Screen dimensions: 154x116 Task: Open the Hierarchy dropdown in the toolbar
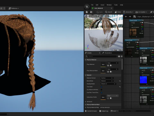(x=128, y=12)
